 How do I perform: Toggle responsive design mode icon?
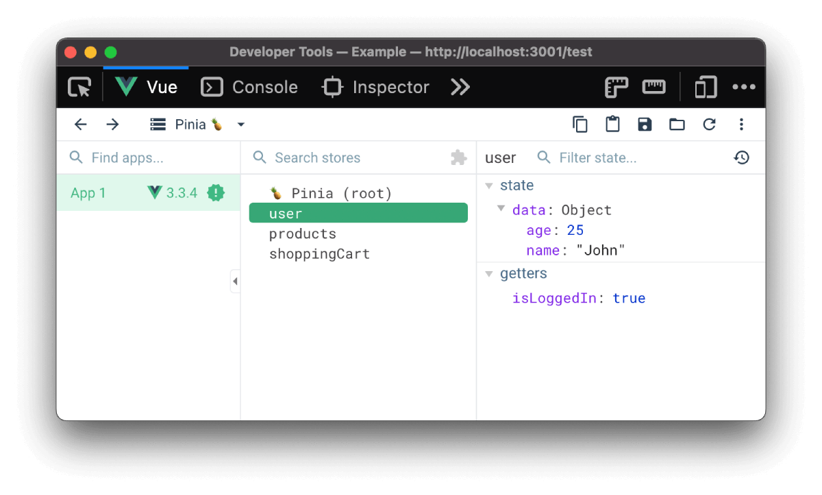point(705,88)
